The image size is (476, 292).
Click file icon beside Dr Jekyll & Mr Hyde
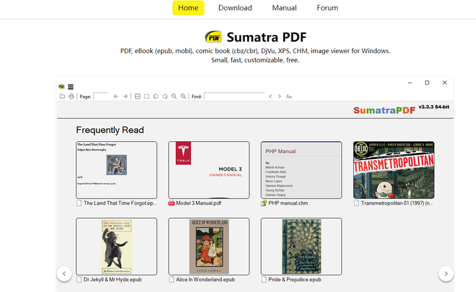pos(79,279)
